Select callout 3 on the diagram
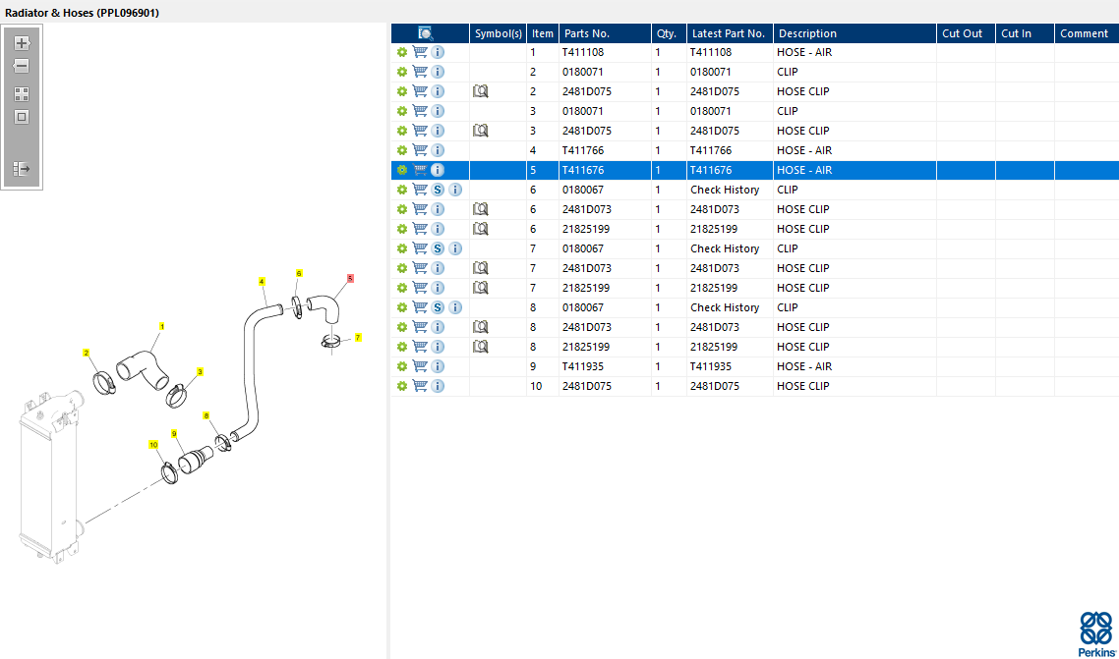Image resolution: width=1119 pixels, height=659 pixels. 200,372
